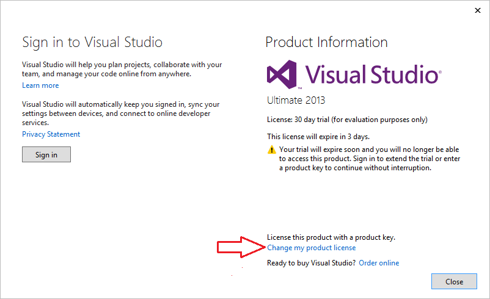
Task: Click 'Ready to buy Visual Studio?' text
Action: [311, 263]
